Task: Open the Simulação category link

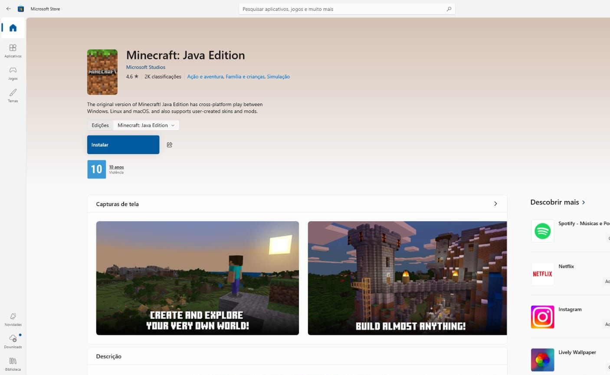Action: click(278, 77)
